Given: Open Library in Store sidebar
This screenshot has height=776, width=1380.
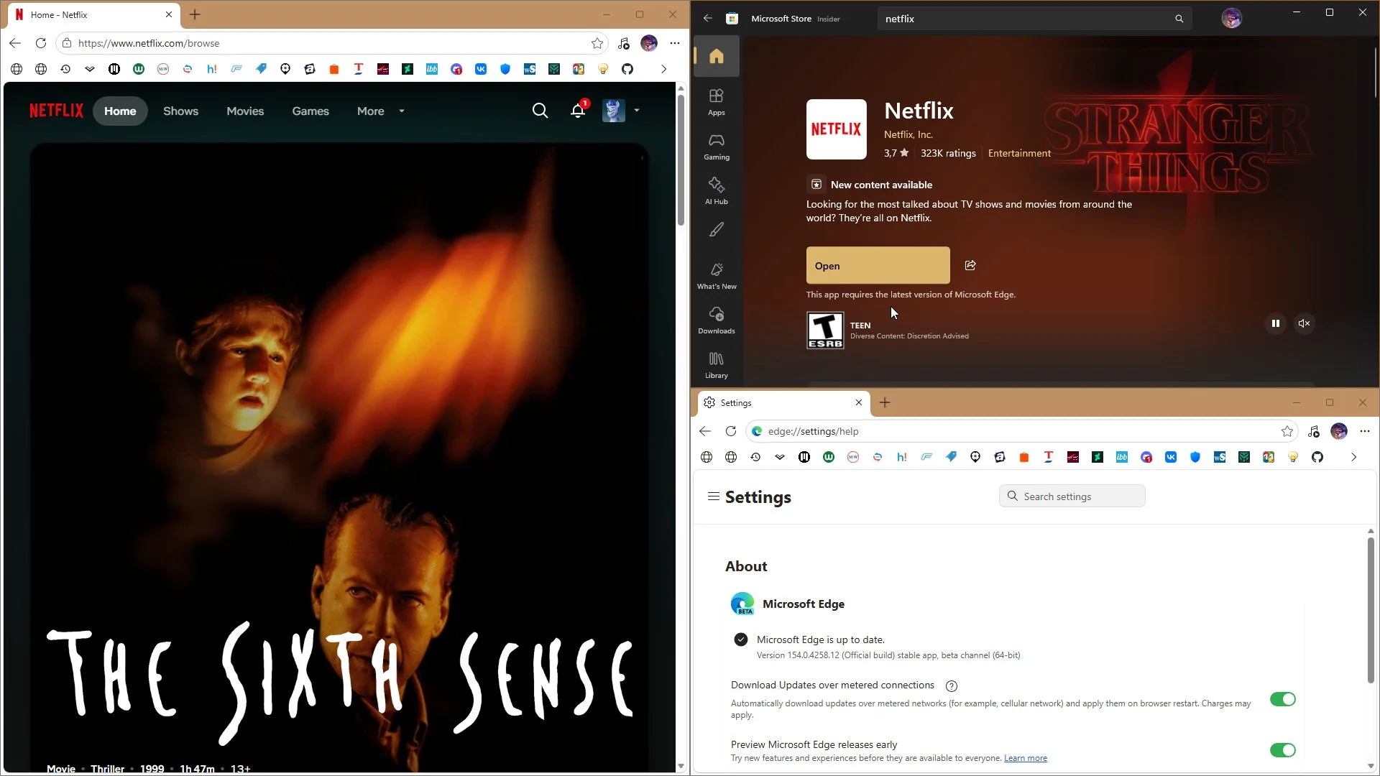Looking at the screenshot, I should tap(716, 365).
